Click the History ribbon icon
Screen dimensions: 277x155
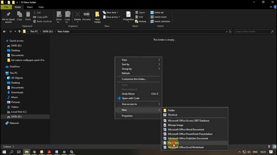point(141,22)
